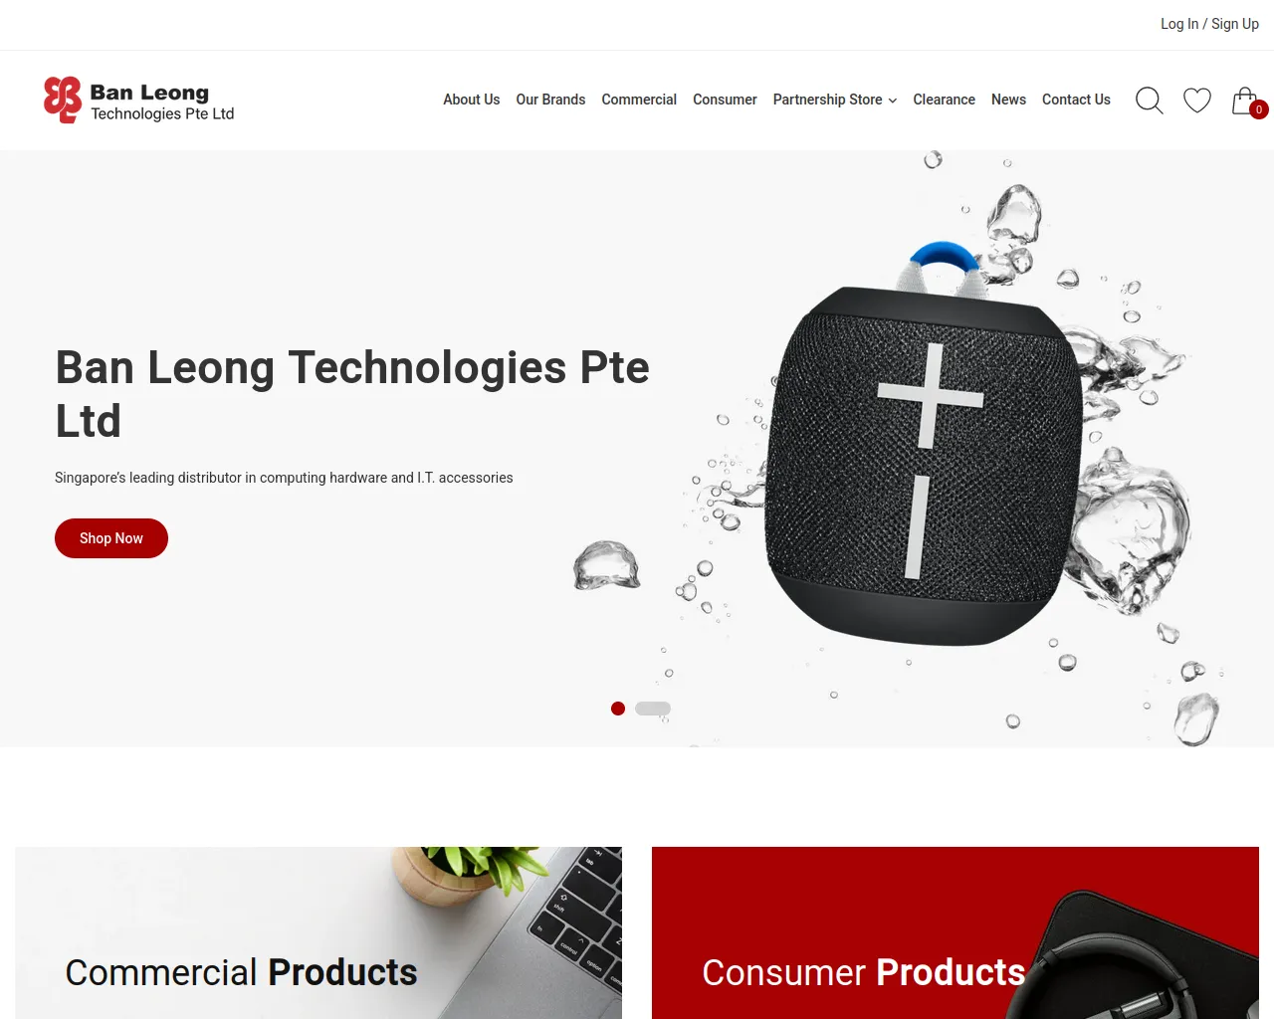Open the Commercial menu item
This screenshot has width=1274, height=1019.
click(x=639, y=100)
